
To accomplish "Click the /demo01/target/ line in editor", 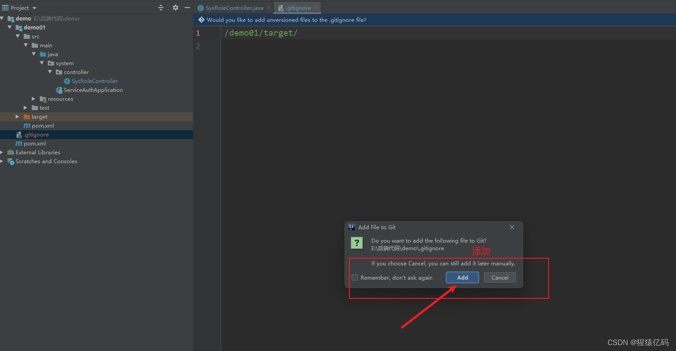I will pyautogui.click(x=261, y=33).
